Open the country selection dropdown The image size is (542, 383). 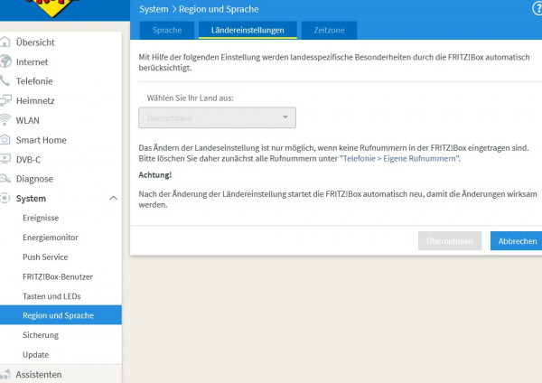pyautogui.click(x=217, y=117)
